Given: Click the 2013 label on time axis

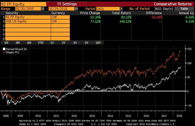Looking at the screenshot, I should point(92,116).
